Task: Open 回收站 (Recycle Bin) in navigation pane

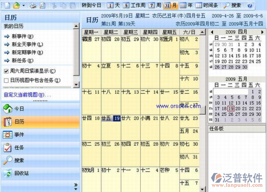Action: (22, 173)
